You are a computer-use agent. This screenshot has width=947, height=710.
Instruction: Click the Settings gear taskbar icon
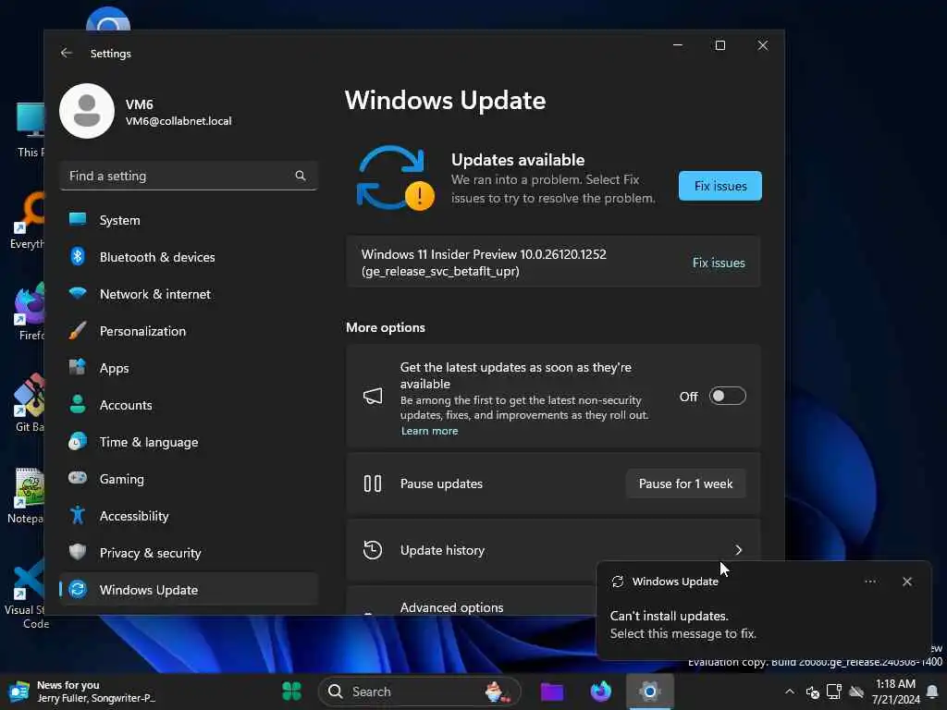click(x=649, y=692)
